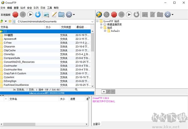The image size is (188, 129).
Task: Sort by 文件名 column header
Action: (x=22, y=27)
